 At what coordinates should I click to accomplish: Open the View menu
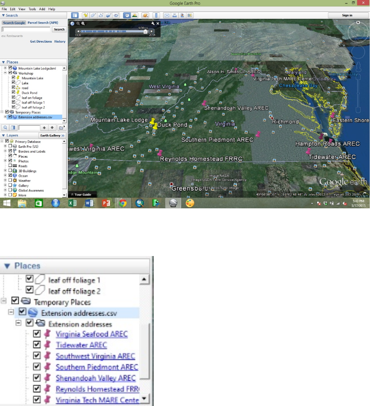tap(22, 9)
